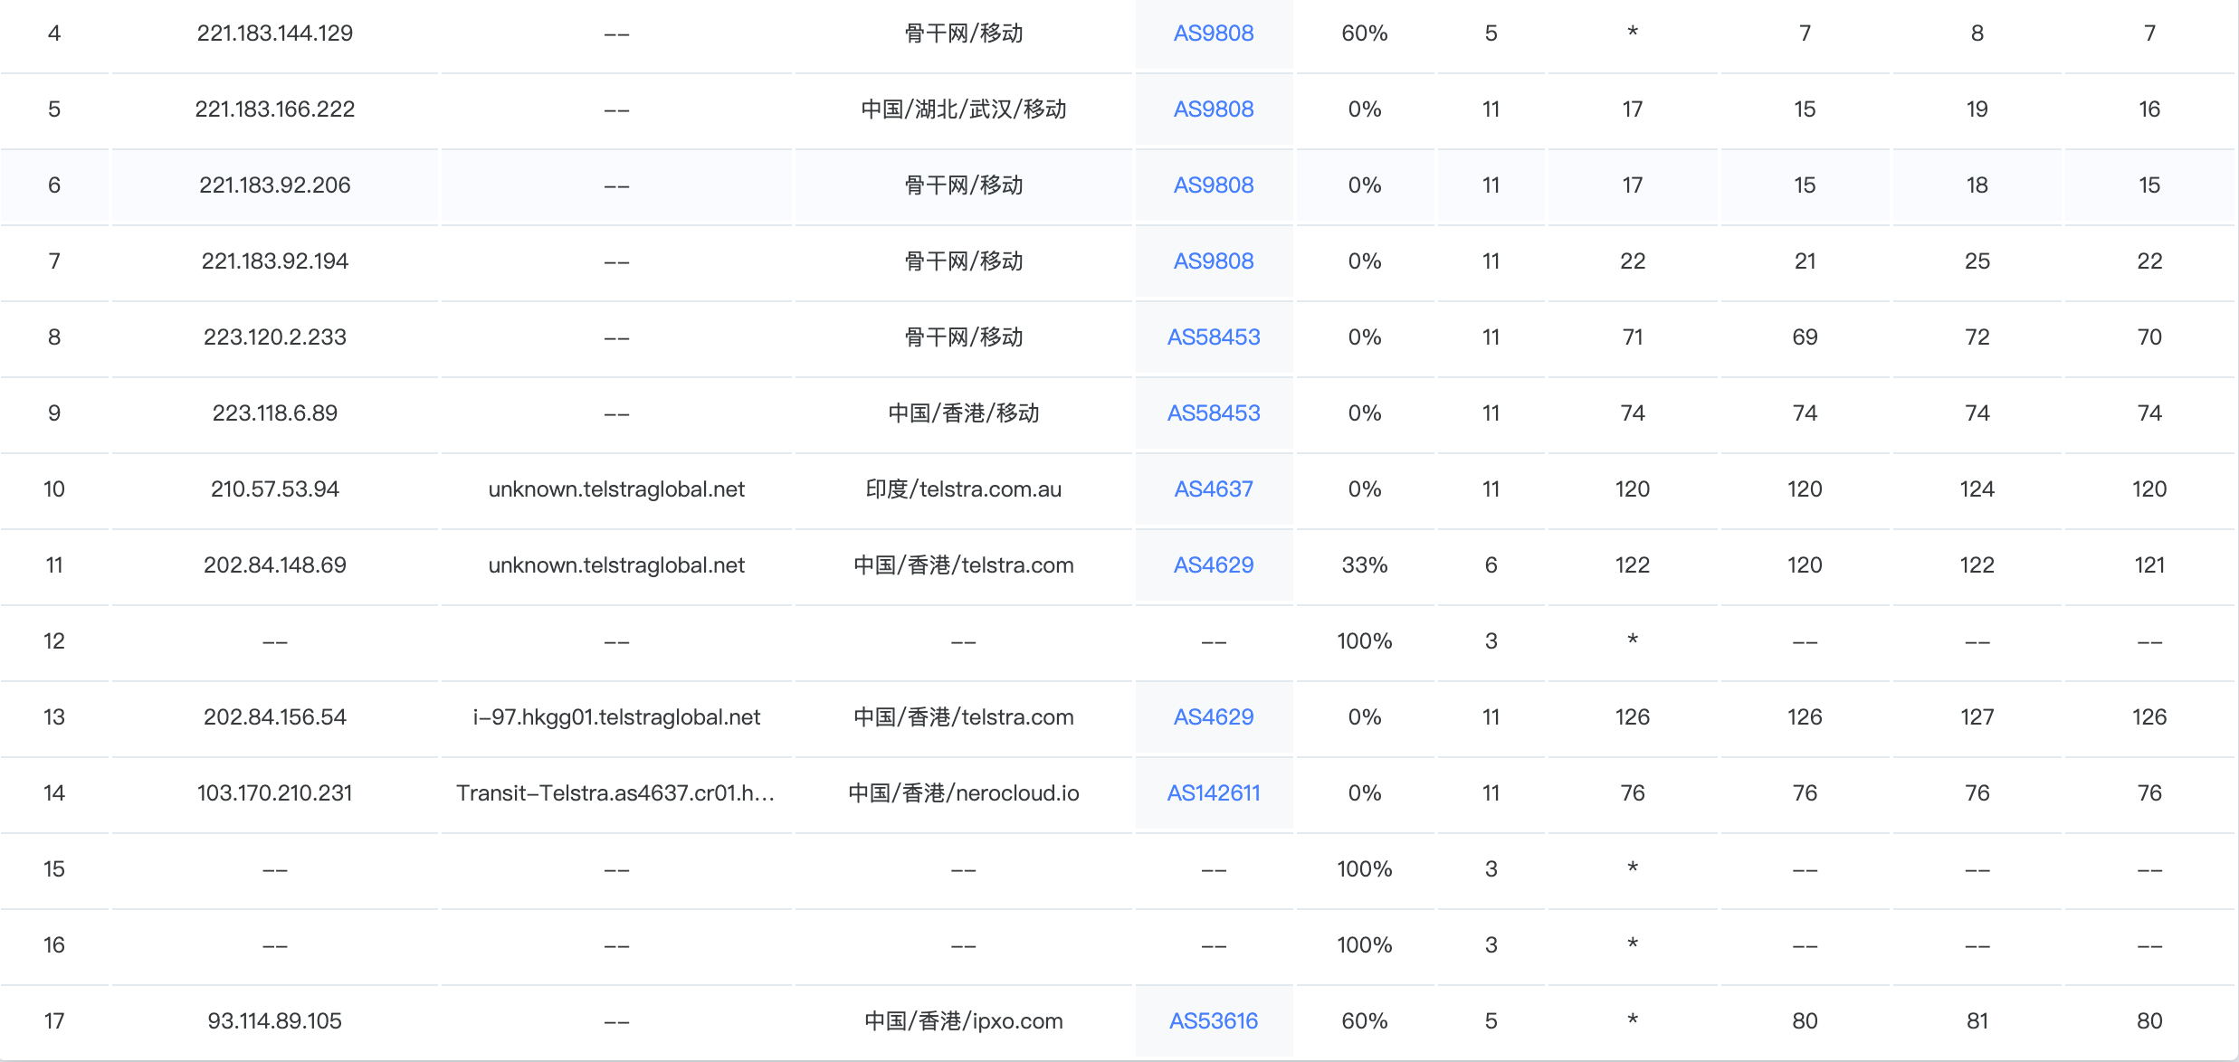Open AS9808 link in hop 4 row

(x=1213, y=33)
